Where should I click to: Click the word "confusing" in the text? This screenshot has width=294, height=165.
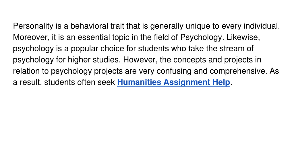tap(174, 71)
